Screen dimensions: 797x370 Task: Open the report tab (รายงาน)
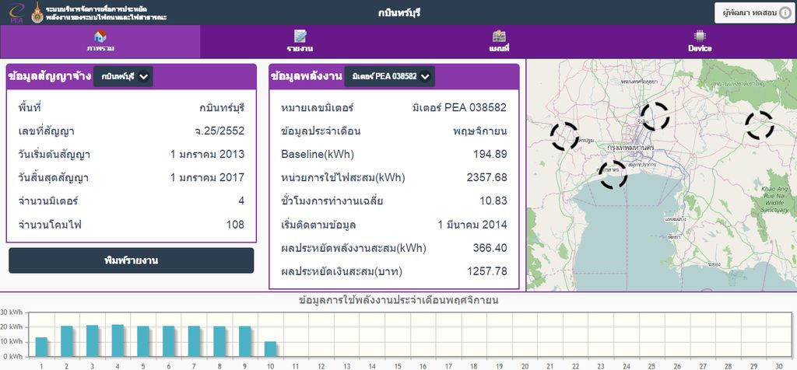[x=300, y=42]
